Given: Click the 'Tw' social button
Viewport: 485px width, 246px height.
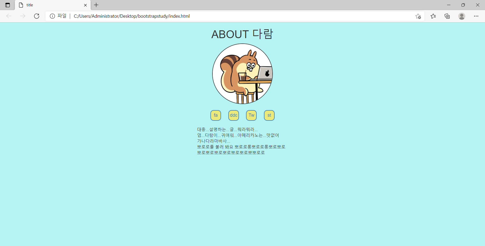Looking at the screenshot, I should 251,115.
